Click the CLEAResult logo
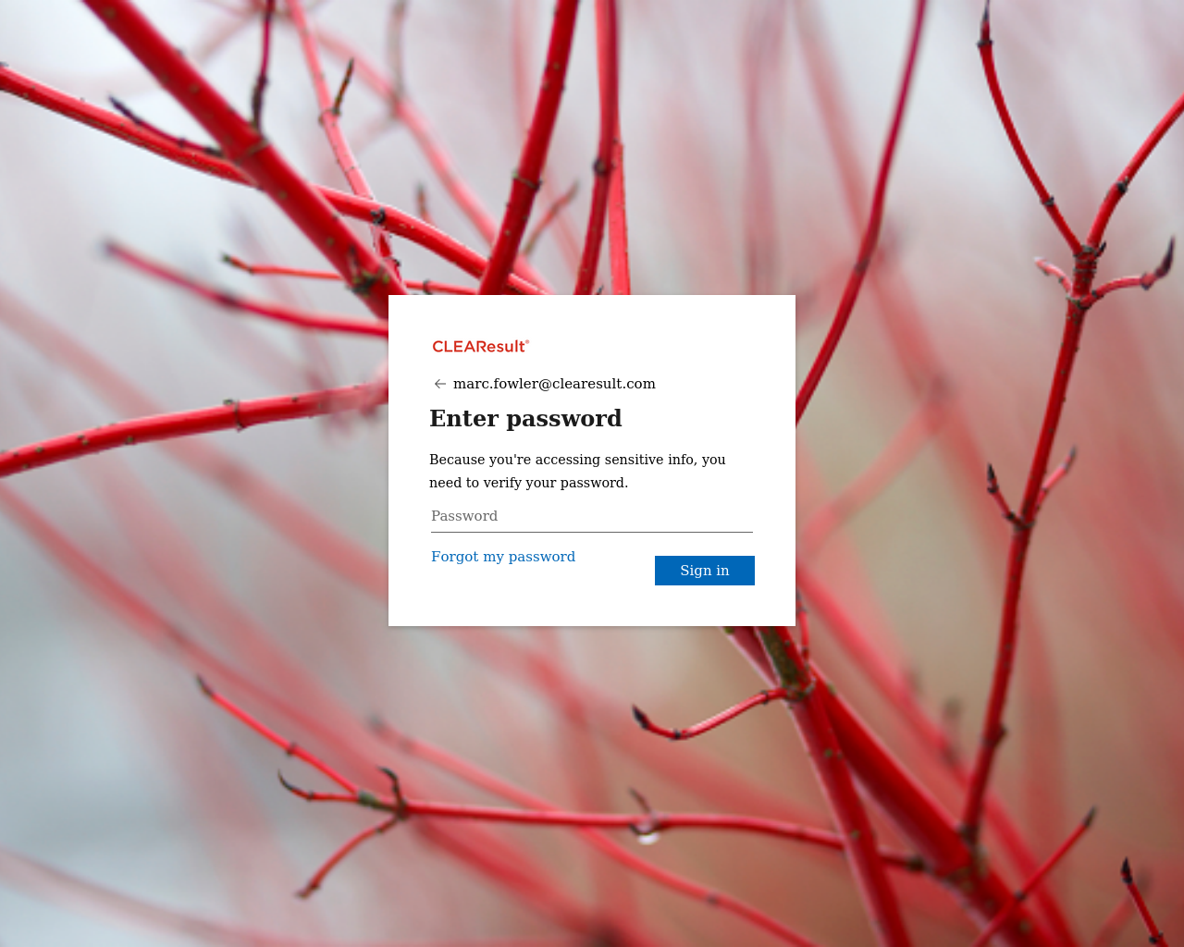This screenshot has width=1184, height=947. click(x=481, y=346)
